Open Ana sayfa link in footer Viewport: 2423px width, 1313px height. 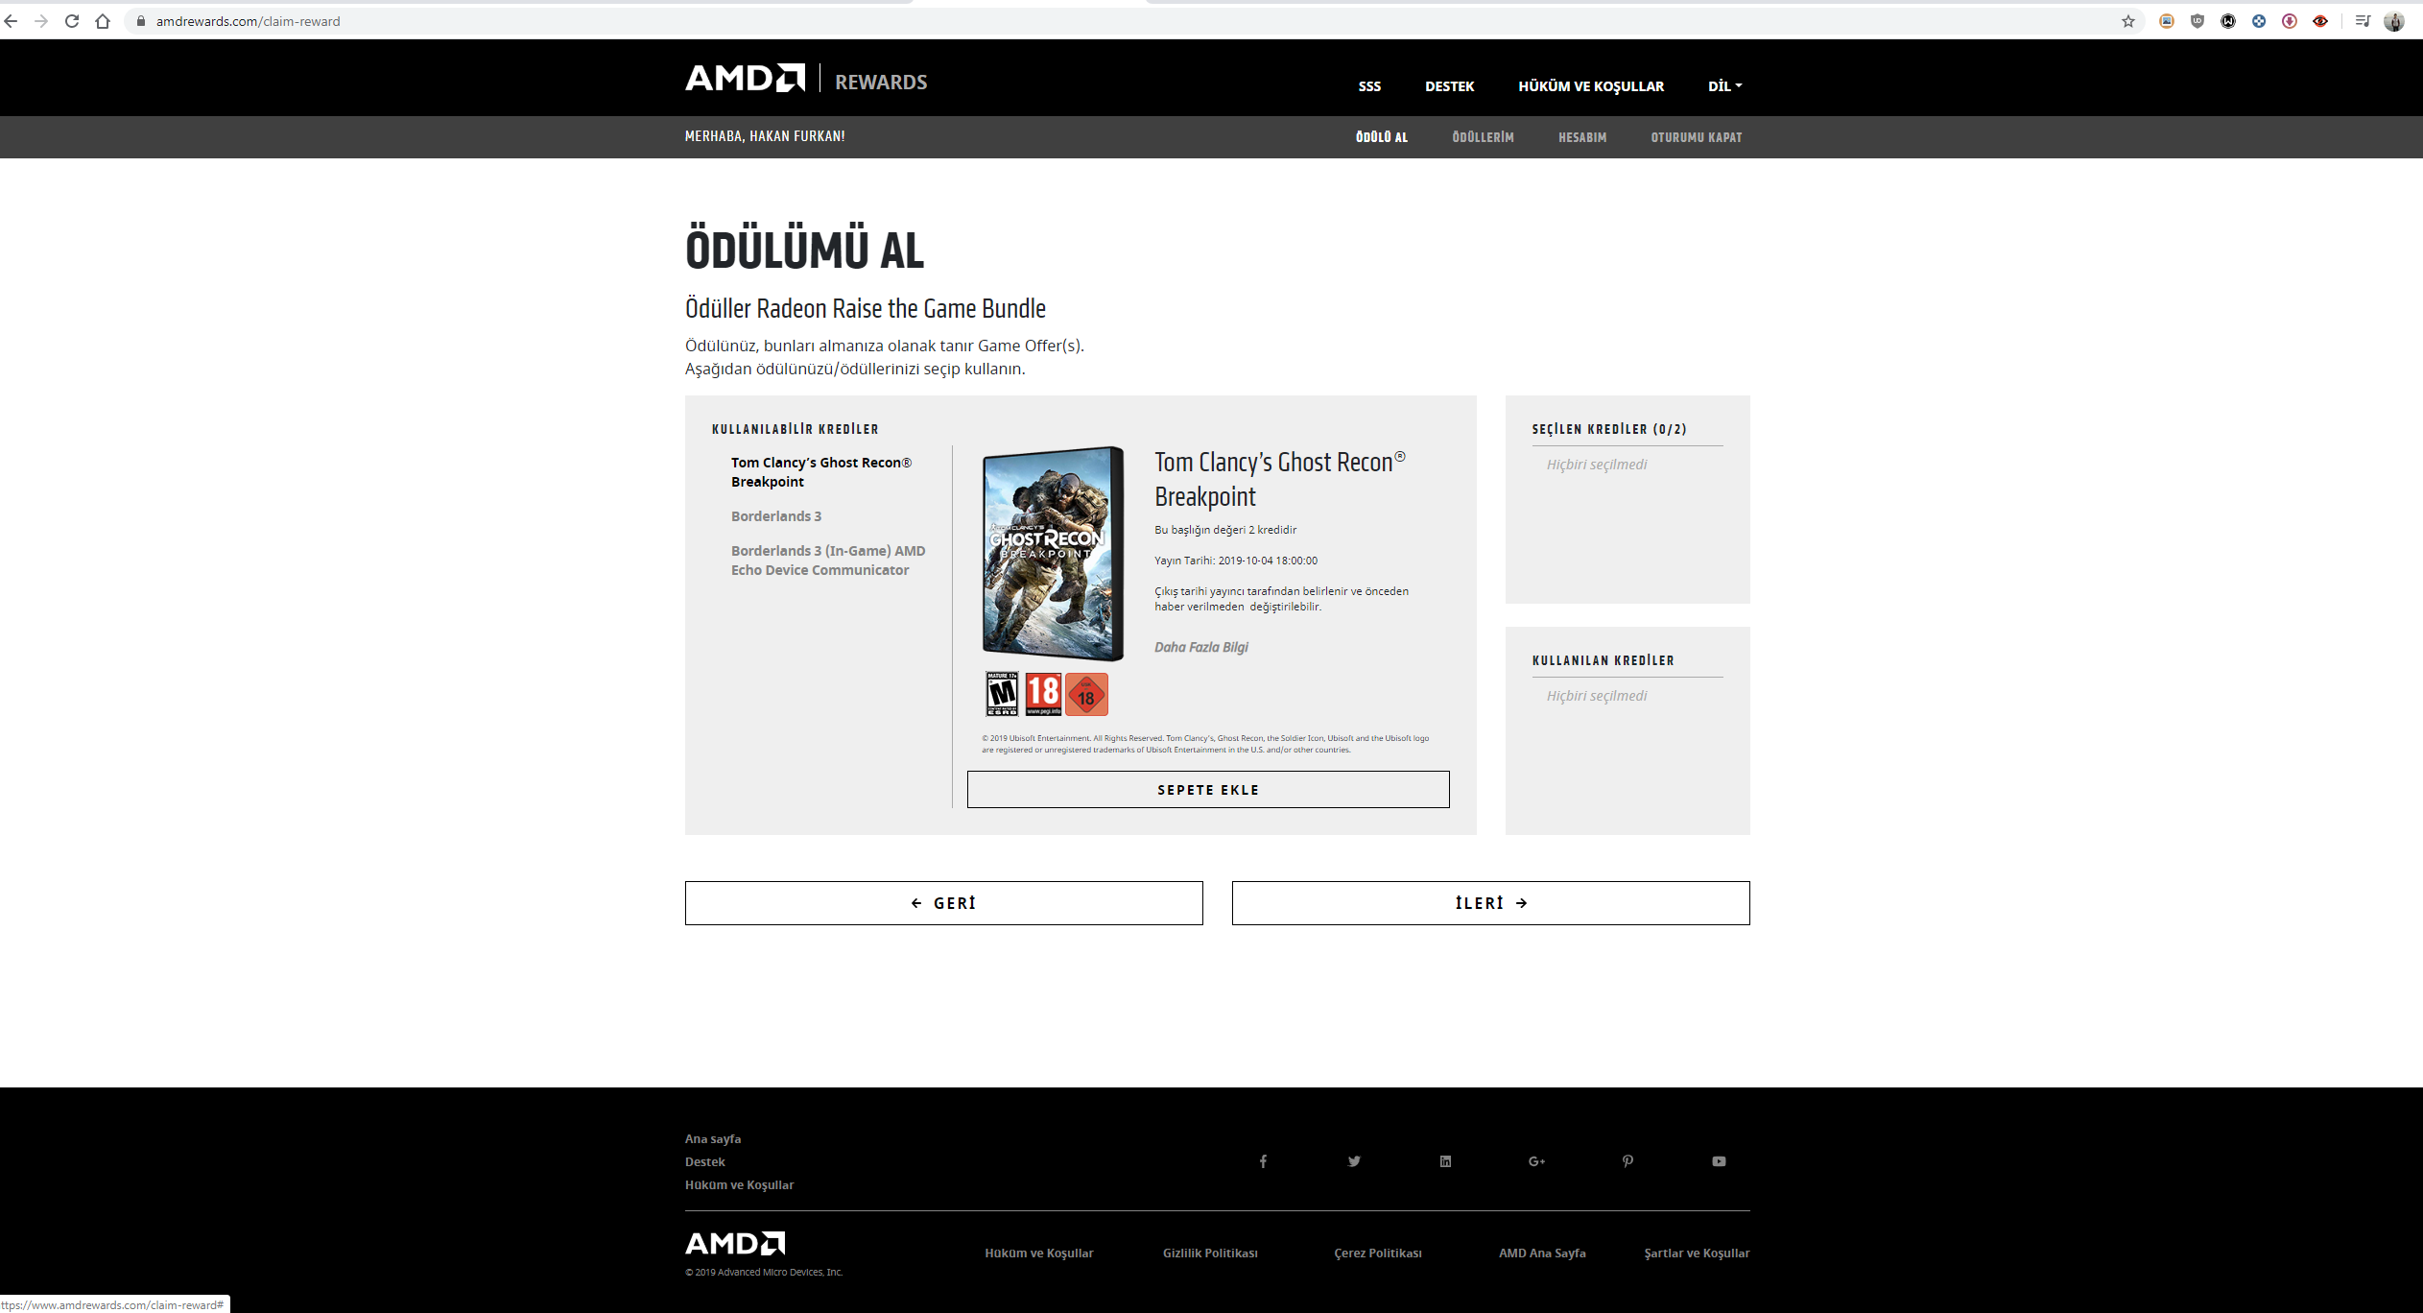tap(712, 1139)
